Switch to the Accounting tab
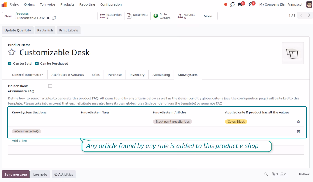313x182 pixels. pos(161,75)
